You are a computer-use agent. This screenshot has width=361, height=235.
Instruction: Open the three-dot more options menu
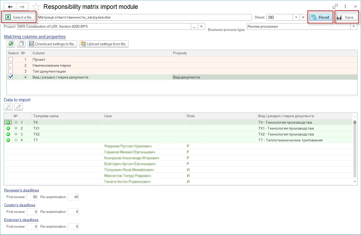(x=345, y=7)
